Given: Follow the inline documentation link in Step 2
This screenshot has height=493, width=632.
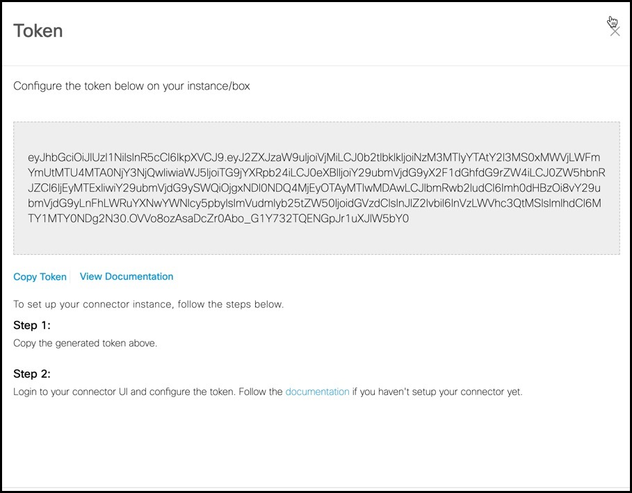Looking at the screenshot, I should (317, 392).
